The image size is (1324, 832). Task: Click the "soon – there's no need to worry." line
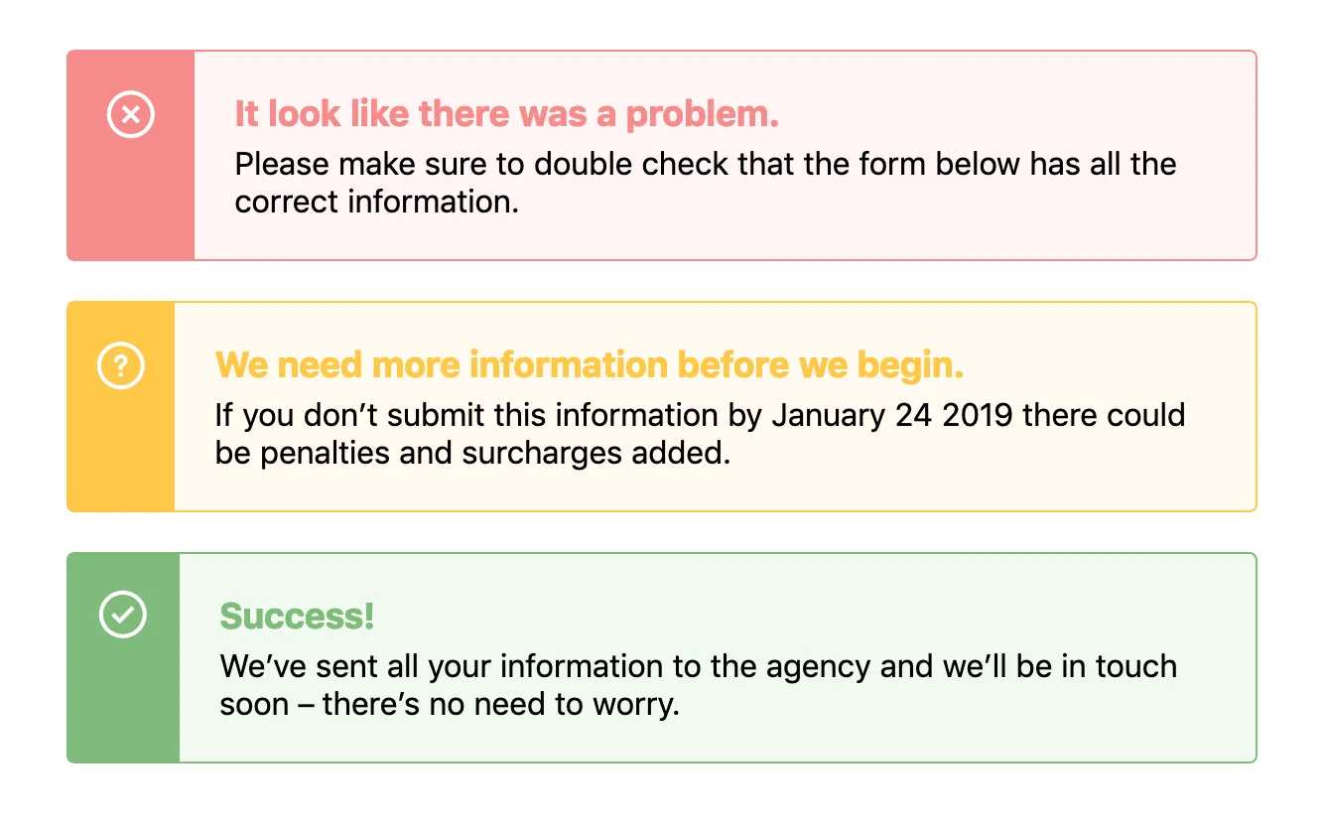click(x=449, y=704)
